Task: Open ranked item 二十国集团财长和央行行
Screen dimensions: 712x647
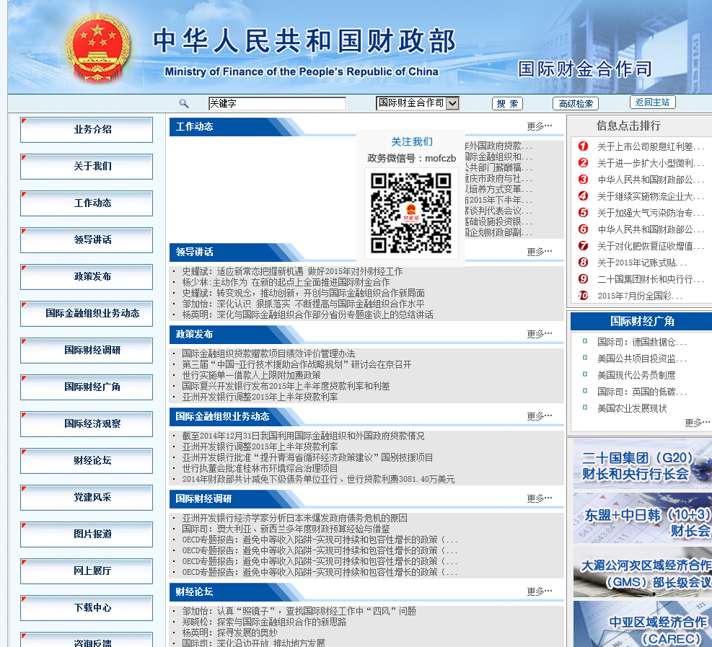Action: point(651,279)
